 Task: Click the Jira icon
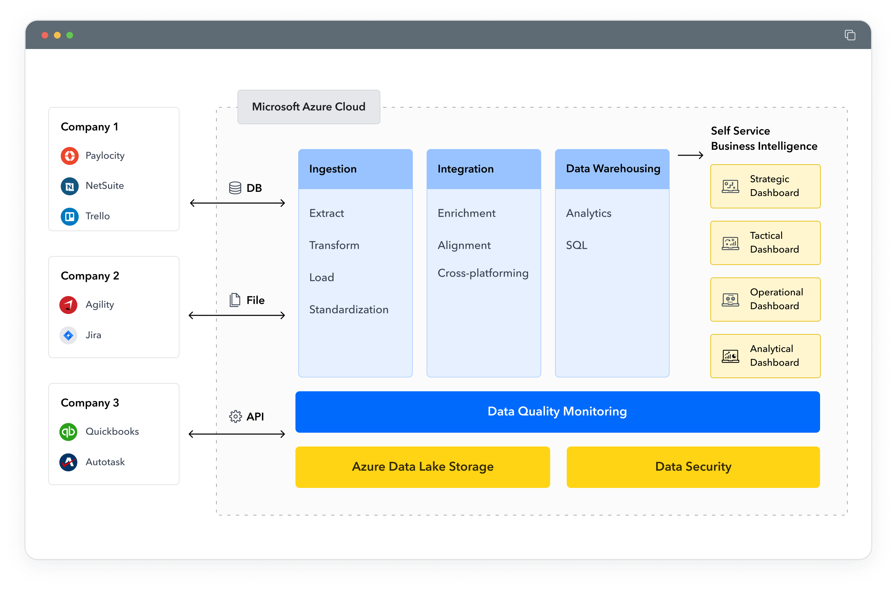(x=68, y=335)
